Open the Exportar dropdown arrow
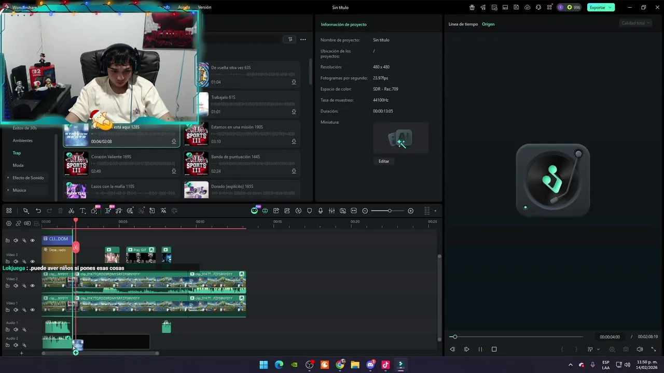This screenshot has width=664, height=373. click(x=611, y=7)
